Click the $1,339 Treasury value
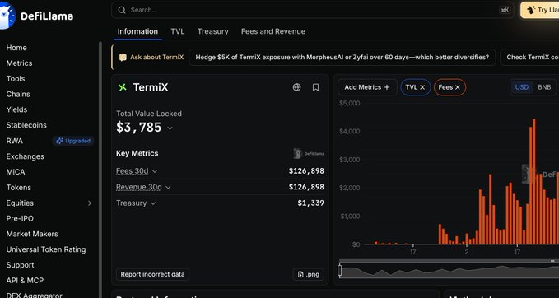559x298 pixels. pos(311,203)
